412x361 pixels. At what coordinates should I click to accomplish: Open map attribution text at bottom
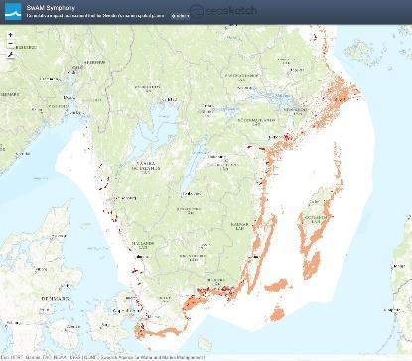coord(102,357)
